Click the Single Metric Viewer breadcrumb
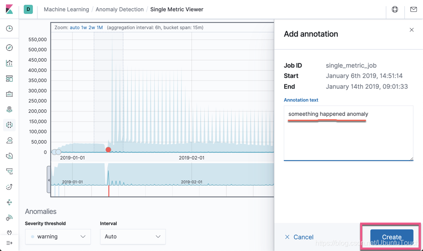Viewport: 423px width, 251px height. 177,9
